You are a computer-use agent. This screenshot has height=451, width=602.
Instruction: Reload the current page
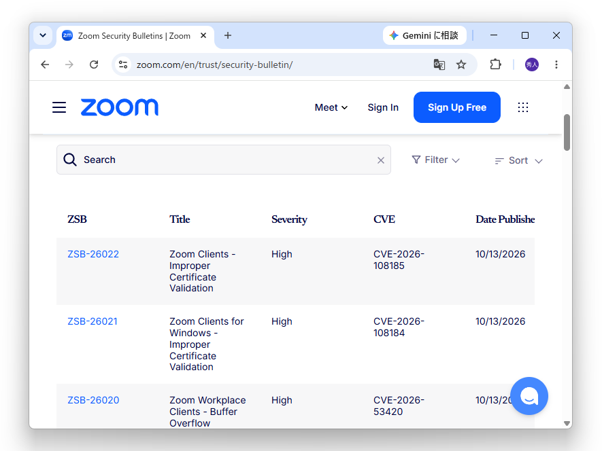94,65
